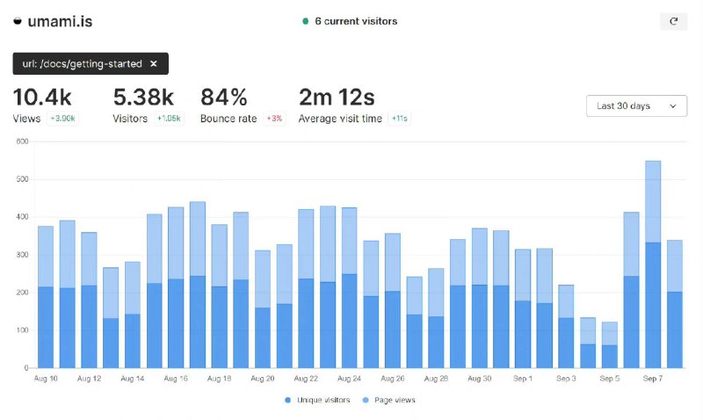Click the umami logo icon
The height and width of the screenshot is (420, 703).
[x=18, y=21]
